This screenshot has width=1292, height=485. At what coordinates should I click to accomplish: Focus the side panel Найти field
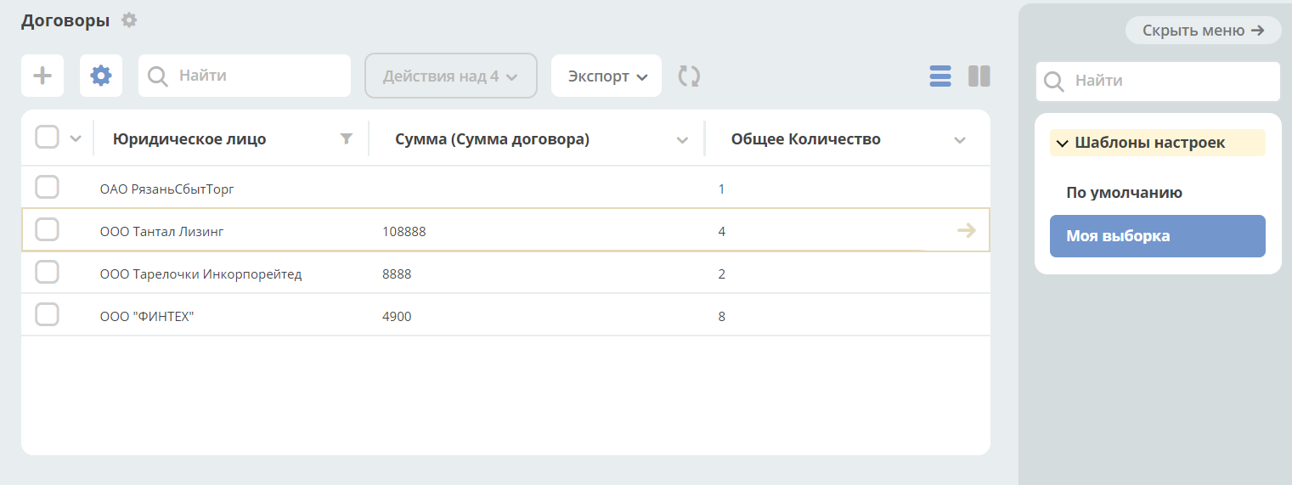point(1158,82)
